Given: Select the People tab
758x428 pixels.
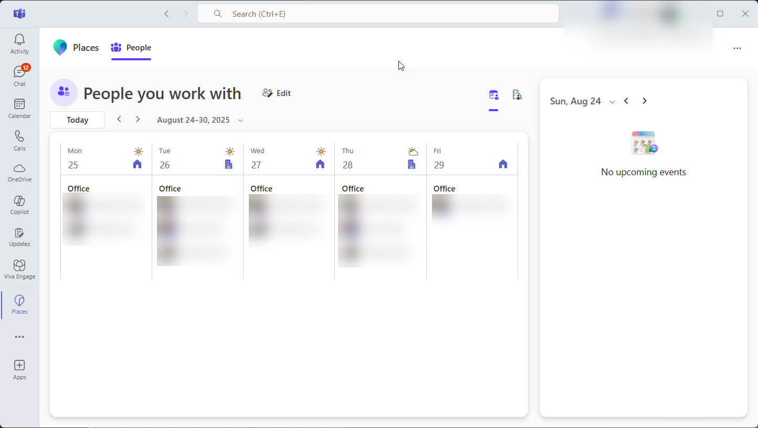Looking at the screenshot, I should (131, 48).
